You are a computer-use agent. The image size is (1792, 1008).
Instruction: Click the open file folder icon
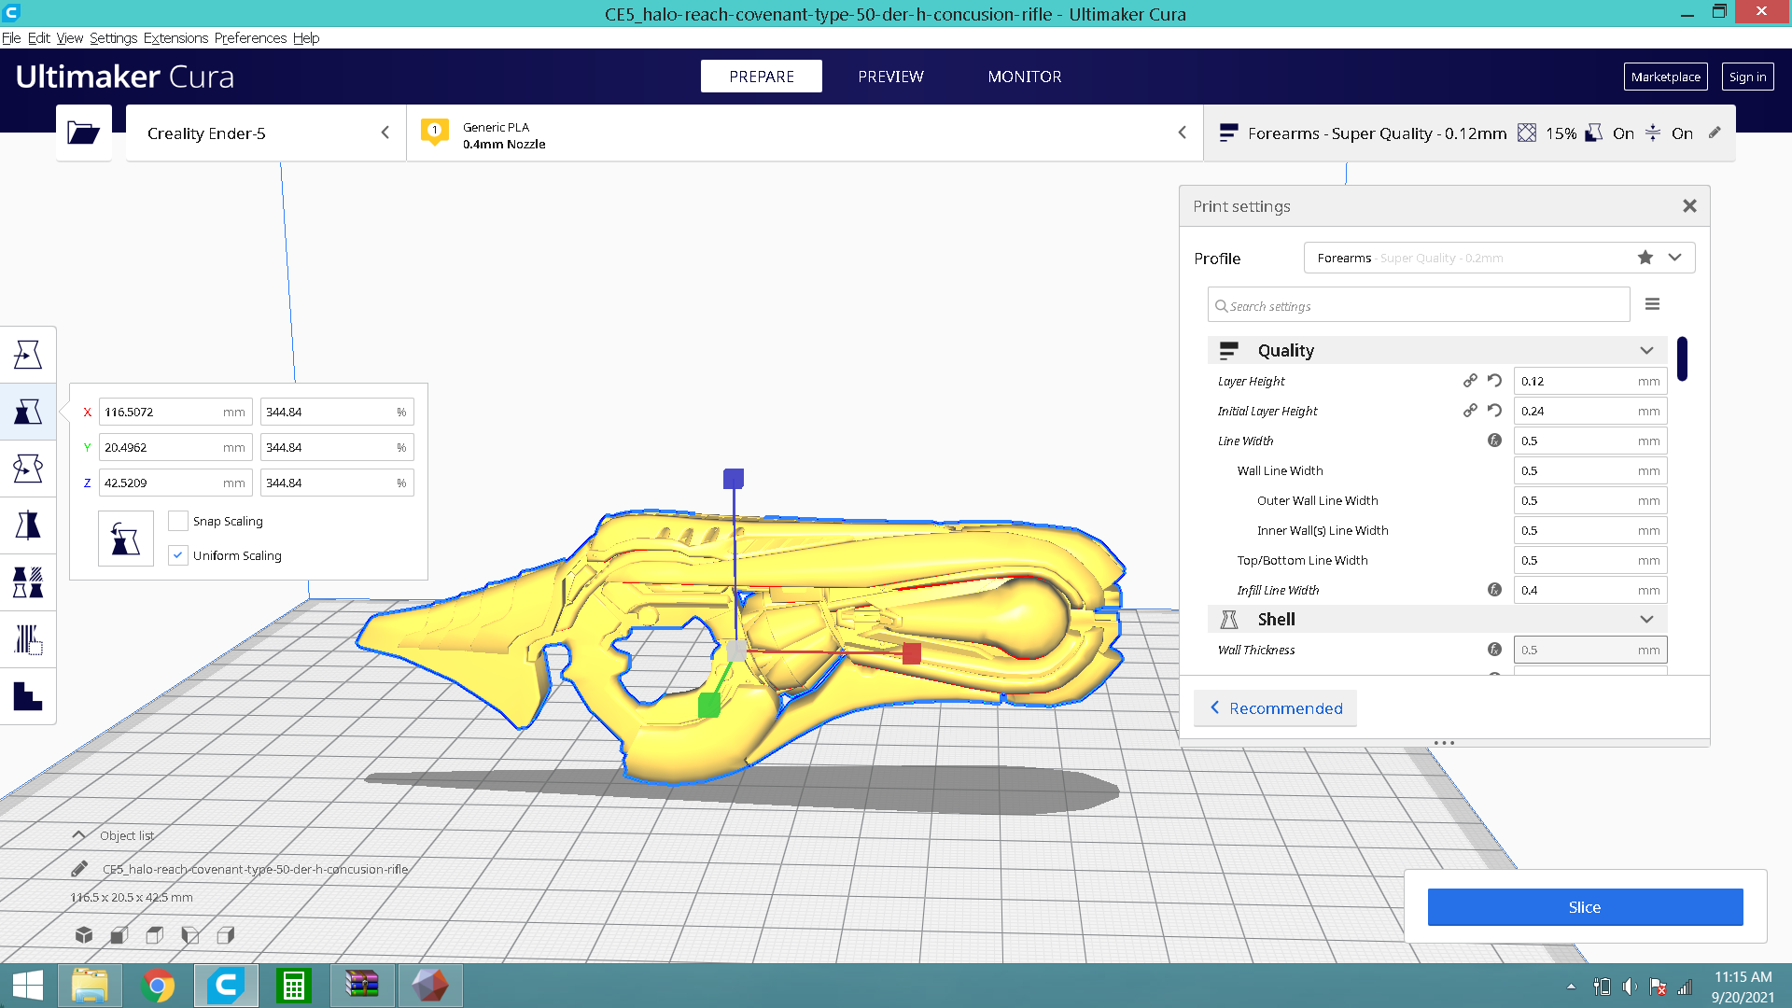tap(84, 133)
